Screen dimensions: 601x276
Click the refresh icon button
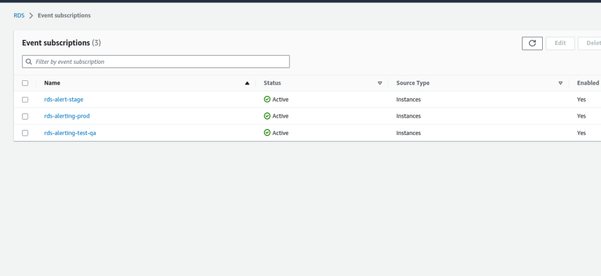point(532,44)
